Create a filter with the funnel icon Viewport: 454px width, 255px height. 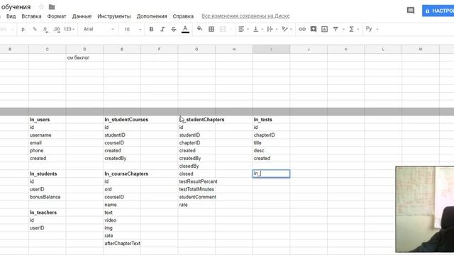(x=336, y=29)
